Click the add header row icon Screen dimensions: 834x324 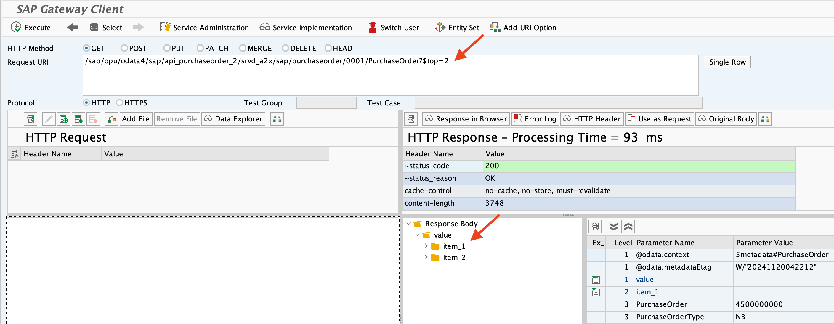(x=64, y=119)
